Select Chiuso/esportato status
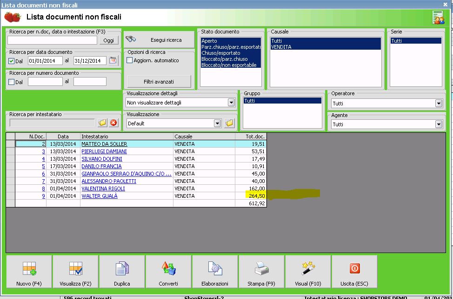The height and width of the screenshot is (299, 453). click(x=231, y=53)
